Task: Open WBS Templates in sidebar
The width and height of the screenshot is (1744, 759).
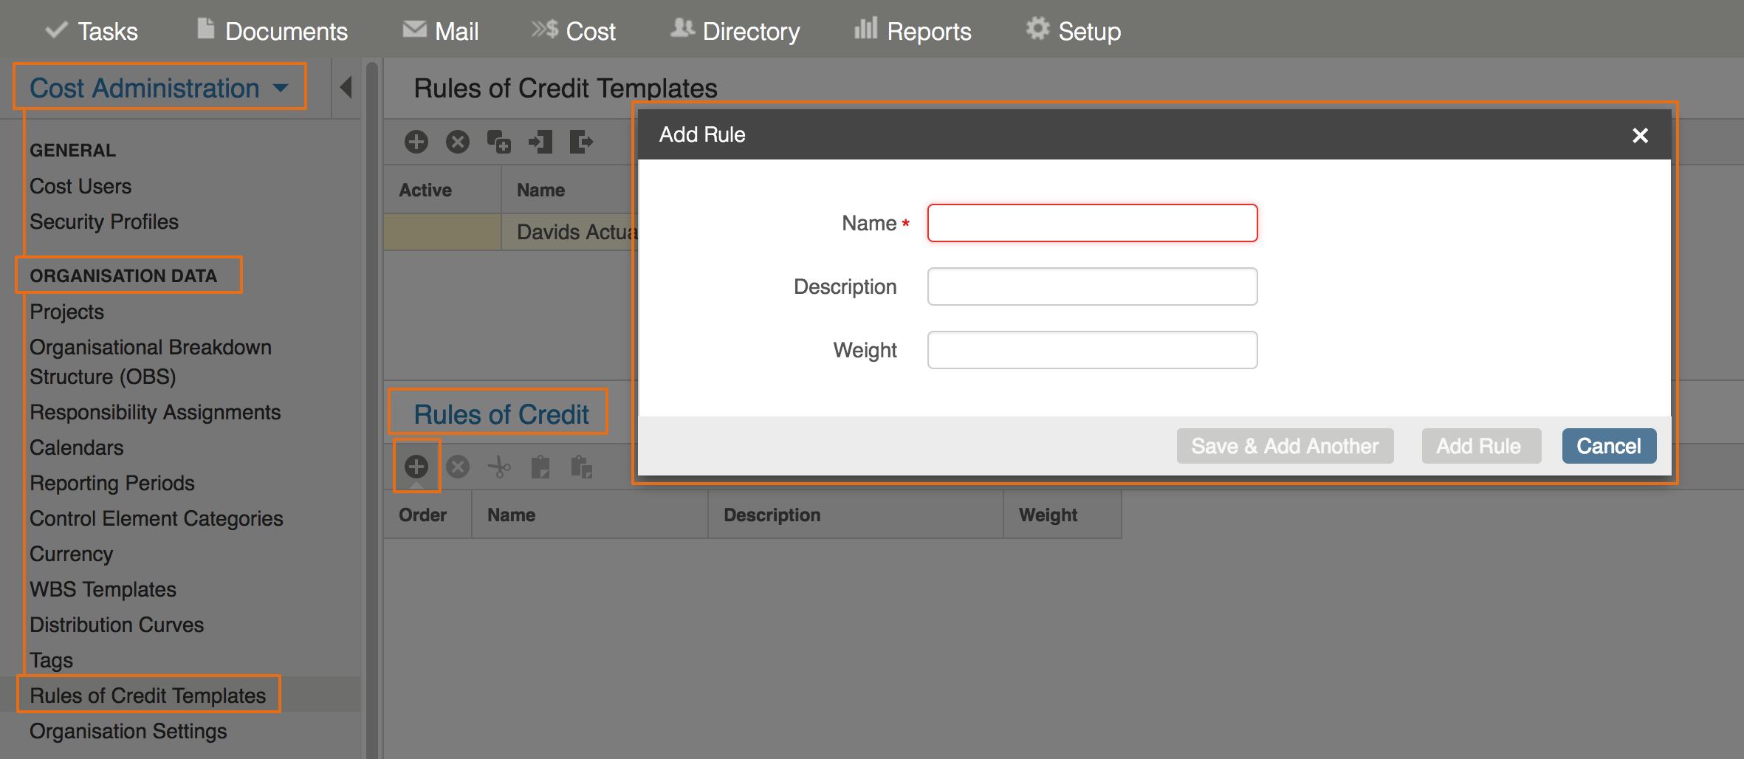Action: [103, 589]
